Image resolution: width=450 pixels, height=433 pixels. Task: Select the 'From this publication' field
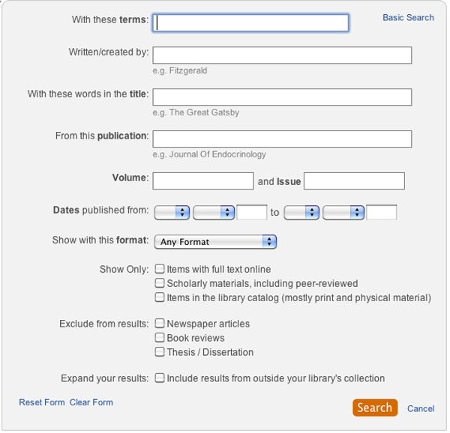pos(282,139)
